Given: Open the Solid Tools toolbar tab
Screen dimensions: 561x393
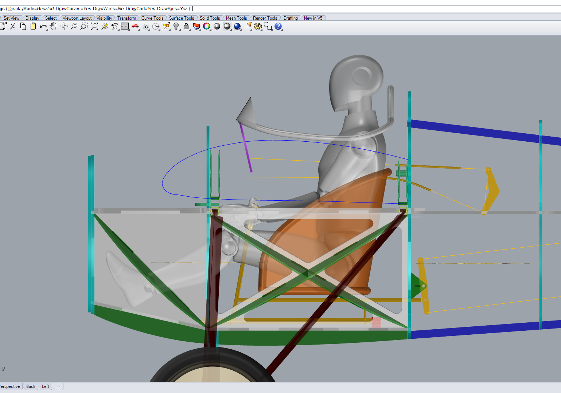Looking at the screenshot, I should [x=210, y=18].
